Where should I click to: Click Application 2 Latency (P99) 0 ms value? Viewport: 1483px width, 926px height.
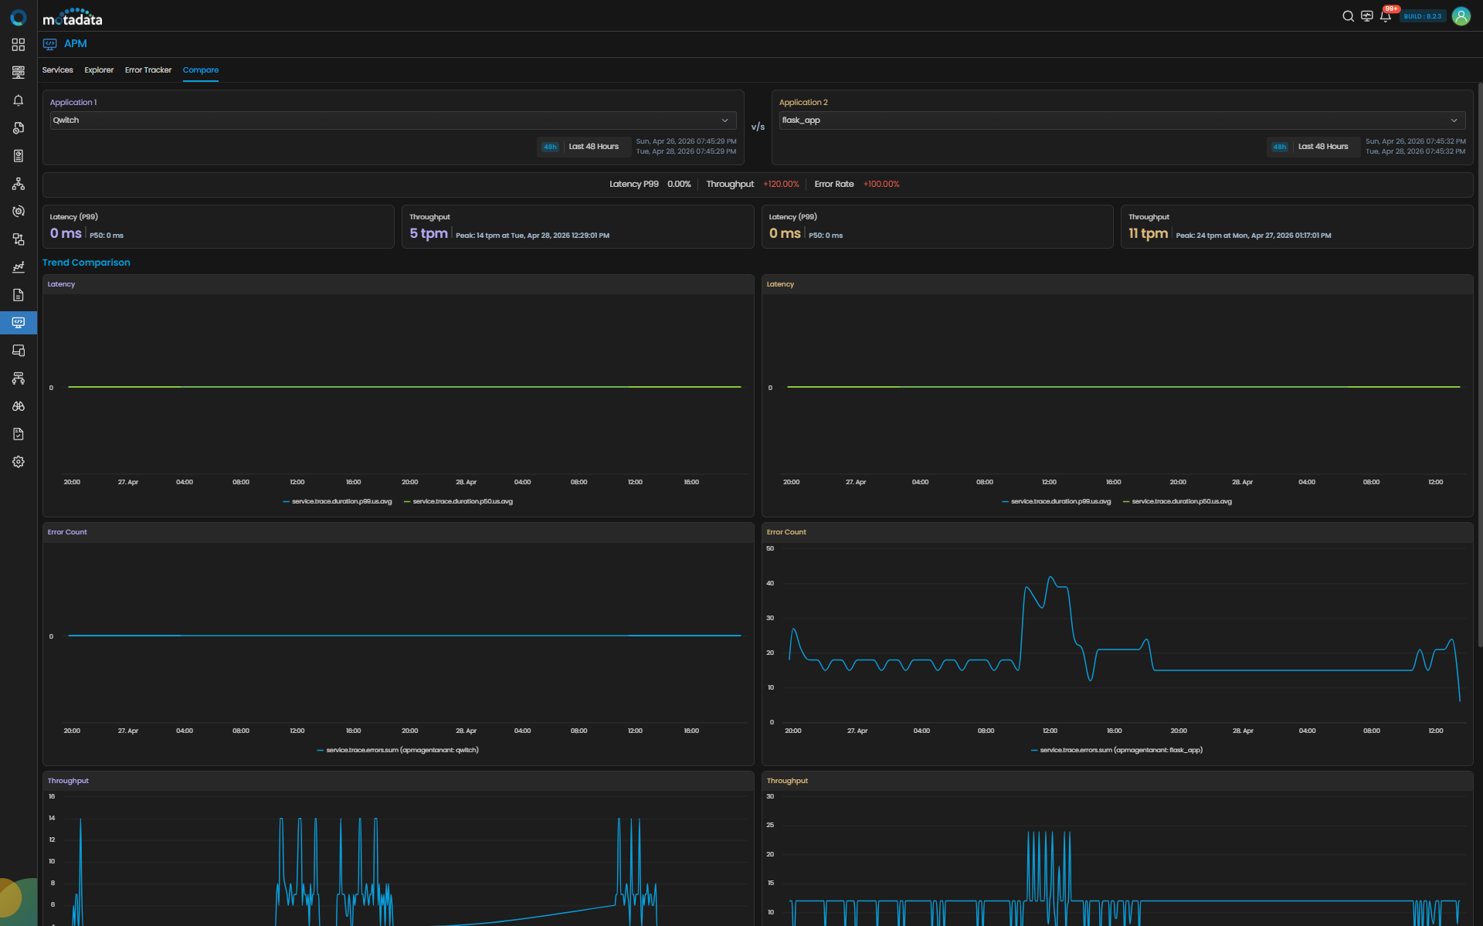pos(785,233)
